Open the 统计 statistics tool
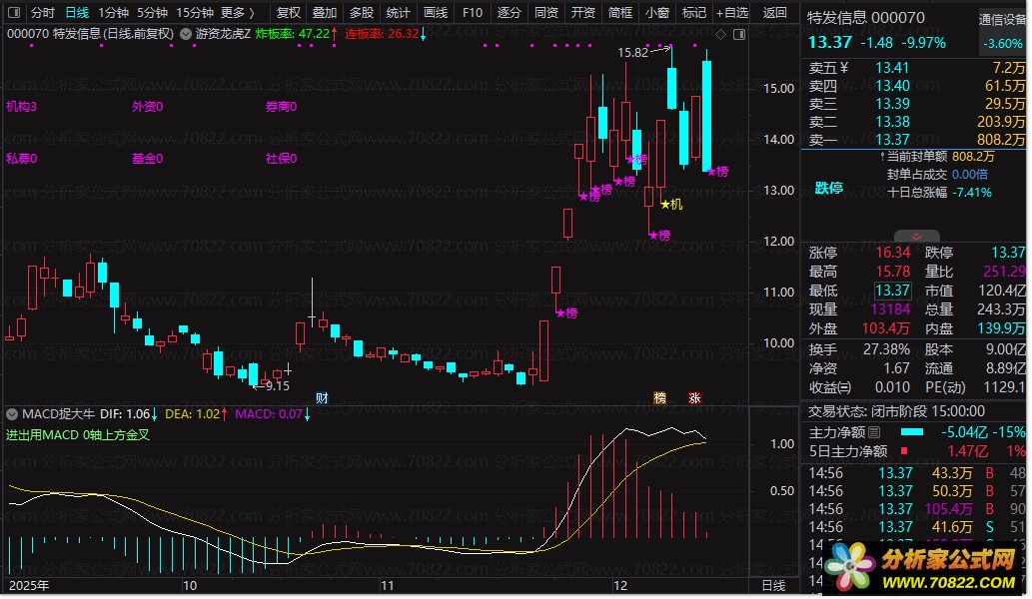 pyautogui.click(x=399, y=13)
